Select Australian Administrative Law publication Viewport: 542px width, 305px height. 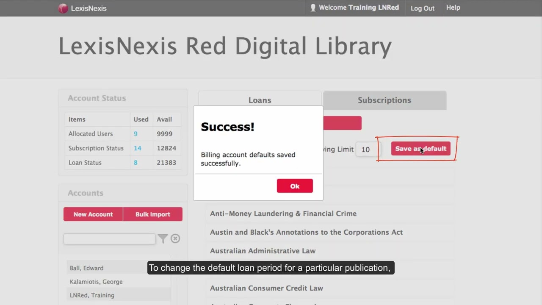(330, 251)
